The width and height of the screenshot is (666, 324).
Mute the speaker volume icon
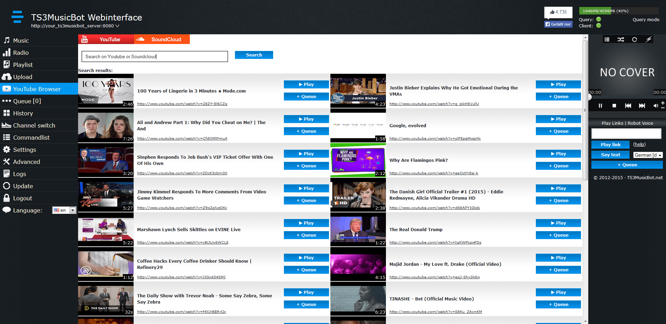click(x=655, y=106)
